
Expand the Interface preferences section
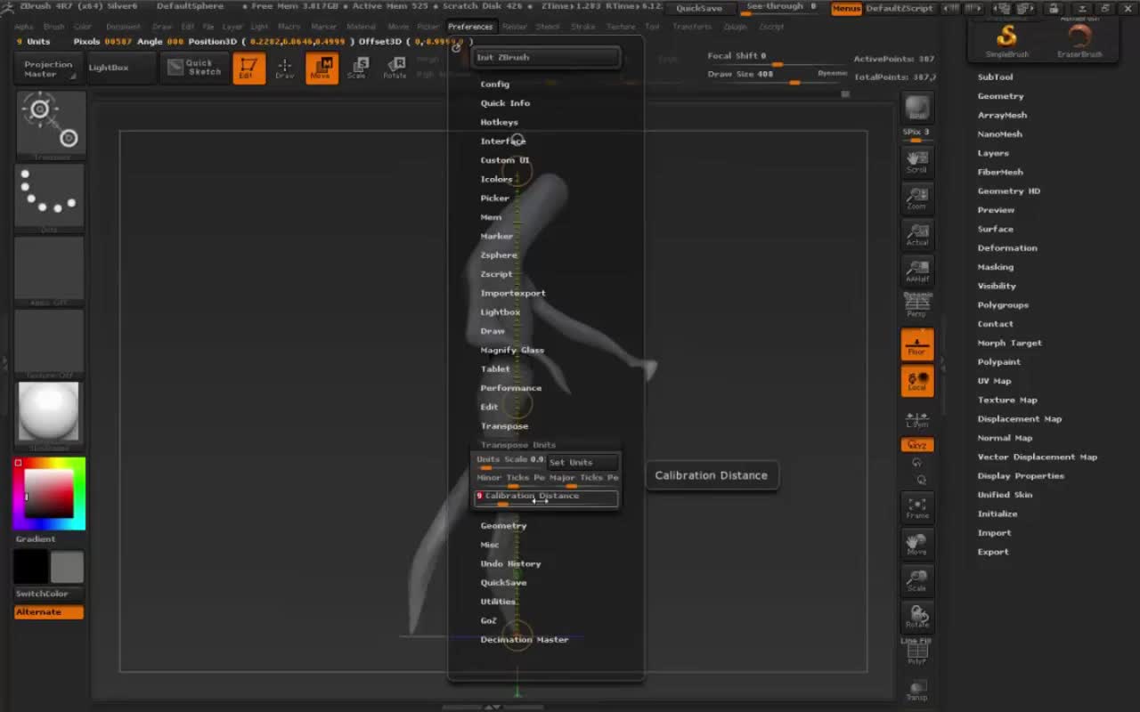click(503, 142)
